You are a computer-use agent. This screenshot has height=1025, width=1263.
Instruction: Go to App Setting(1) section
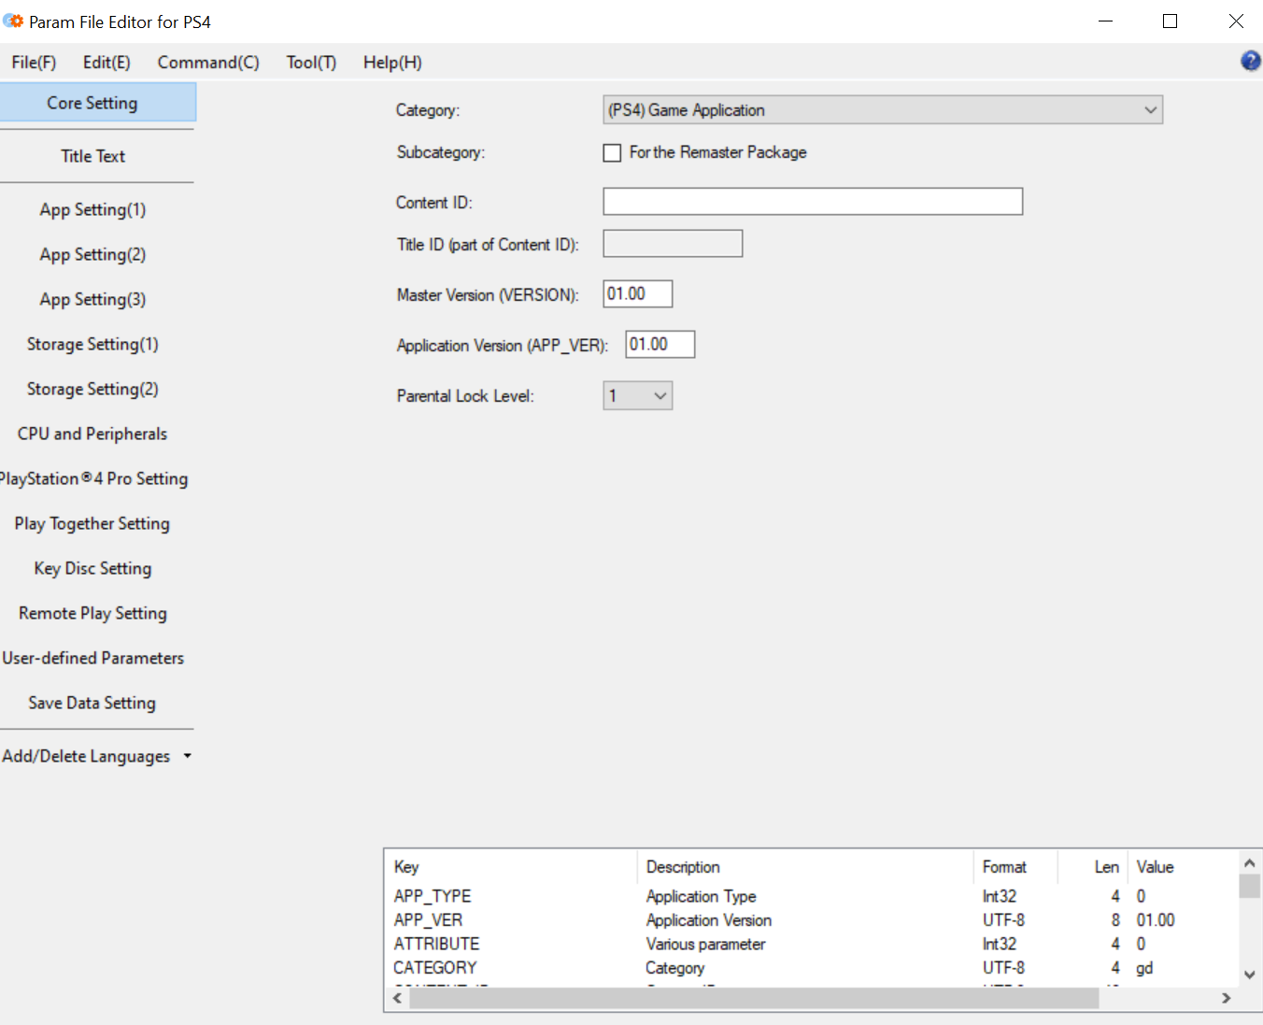coord(92,209)
